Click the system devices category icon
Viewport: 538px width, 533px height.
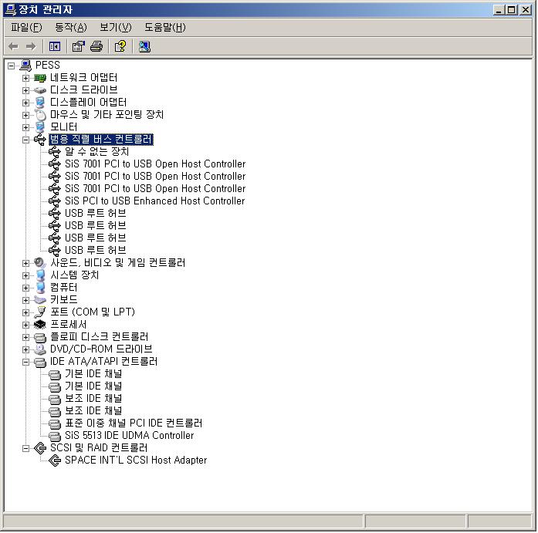40,275
